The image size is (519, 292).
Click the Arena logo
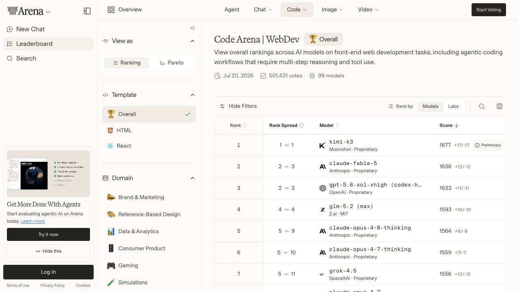click(25, 11)
